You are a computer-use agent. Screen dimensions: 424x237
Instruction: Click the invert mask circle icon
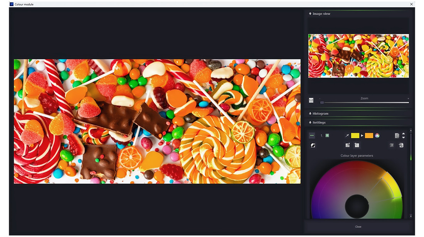312,145
